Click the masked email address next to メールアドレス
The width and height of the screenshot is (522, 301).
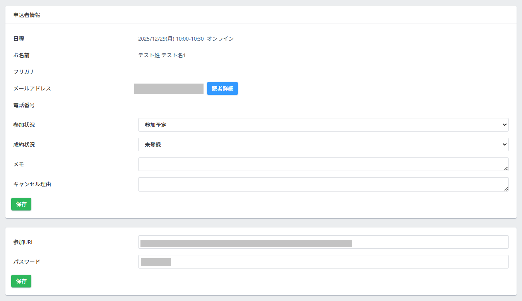coord(169,89)
